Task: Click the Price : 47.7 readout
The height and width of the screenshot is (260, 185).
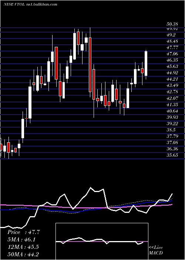Action: (24, 232)
